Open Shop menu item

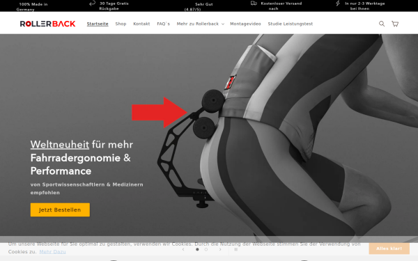point(121,24)
